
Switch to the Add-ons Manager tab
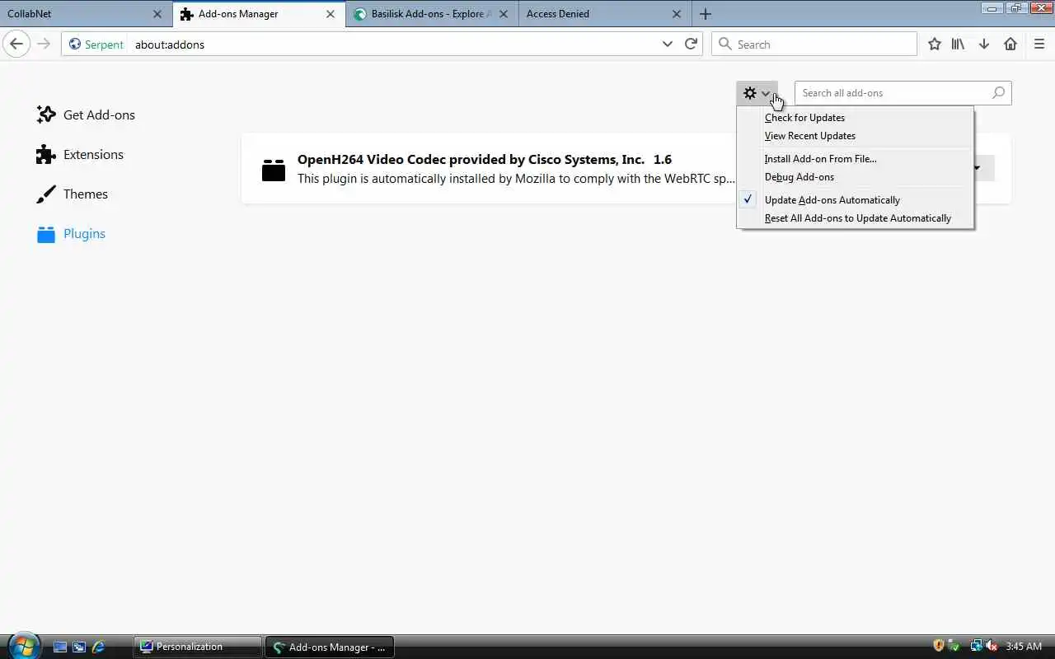tap(259, 14)
